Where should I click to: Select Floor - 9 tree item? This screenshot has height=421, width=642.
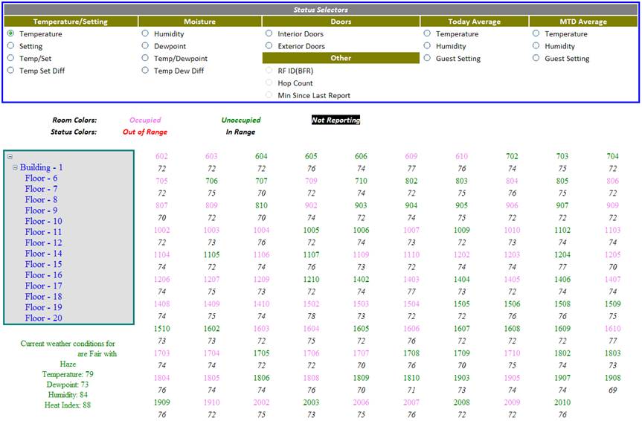point(41,210)
